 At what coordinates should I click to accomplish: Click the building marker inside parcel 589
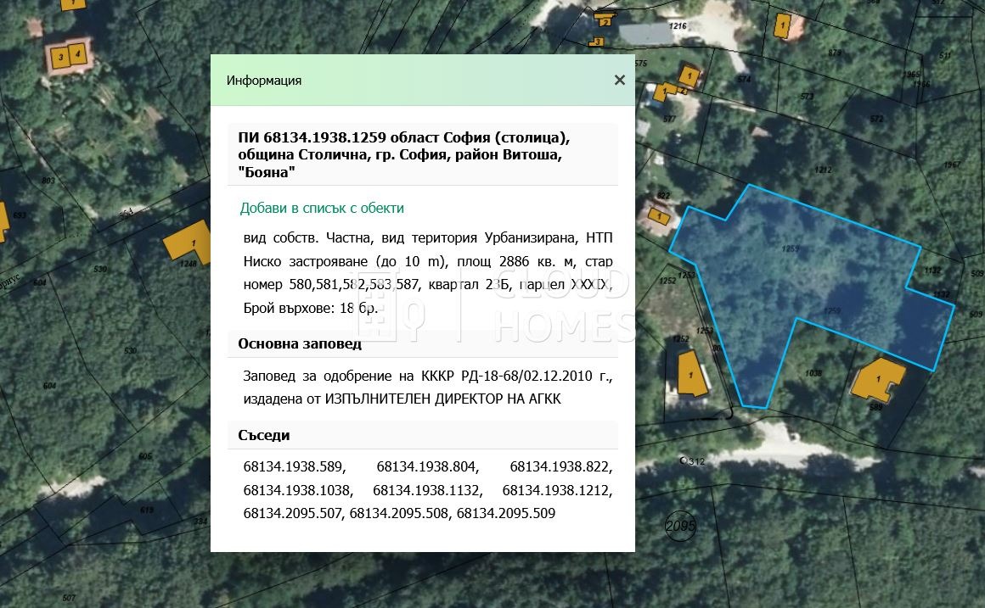pyautogui.click(x=878, y=378)
